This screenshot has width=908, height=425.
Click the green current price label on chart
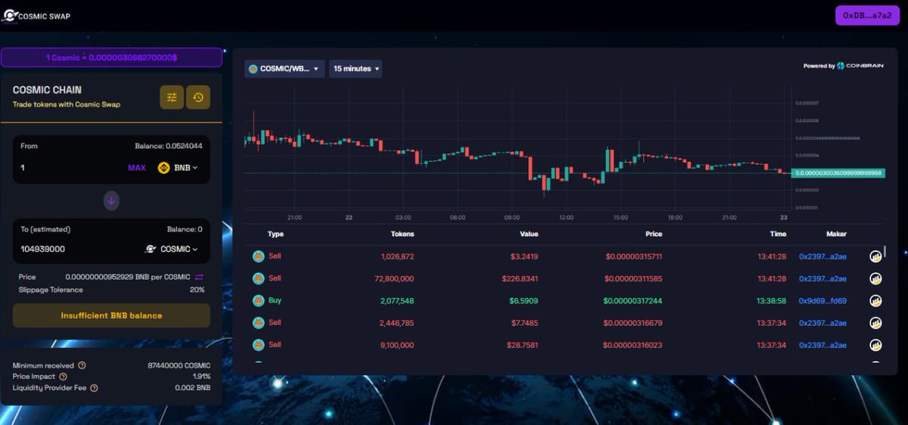click(x=838, y=172)
